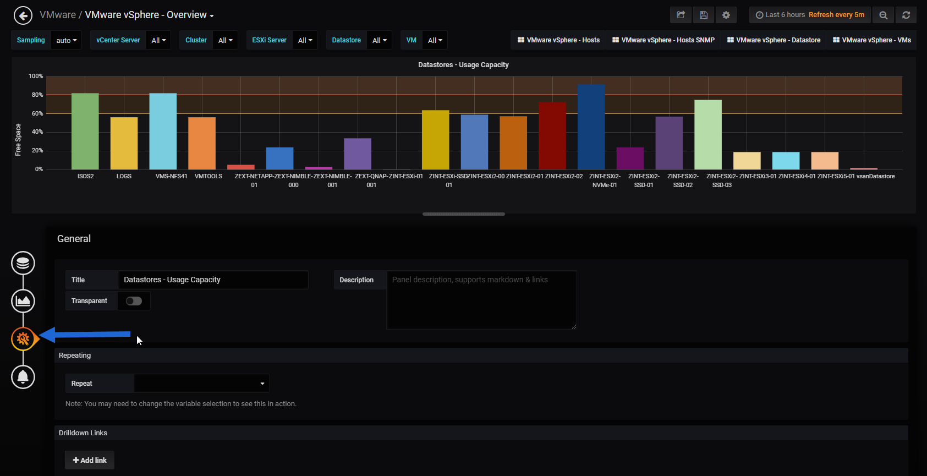
Task: Open the vCenter Server All dropdown
Action: (158, 40)
